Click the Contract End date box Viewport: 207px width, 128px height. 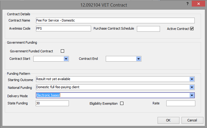coord(121,59)
